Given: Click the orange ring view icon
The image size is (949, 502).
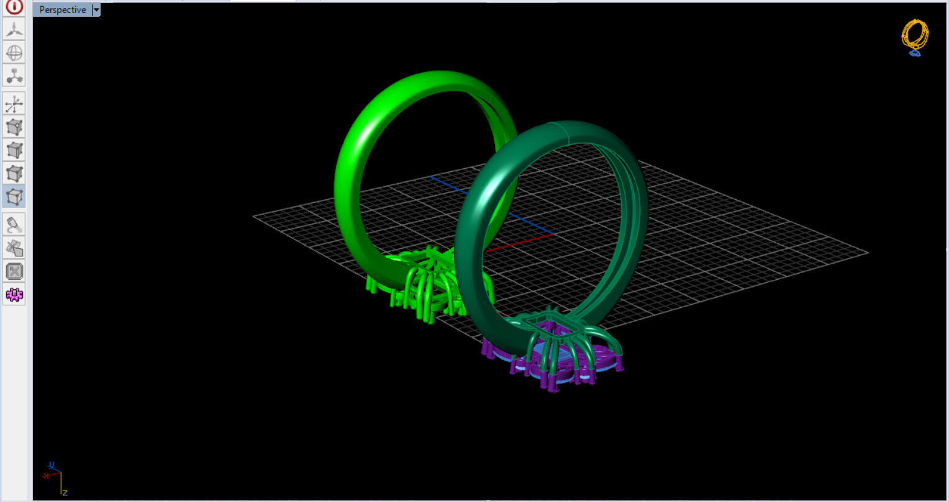Looking at the screenshot, I should tap(915, 34).
